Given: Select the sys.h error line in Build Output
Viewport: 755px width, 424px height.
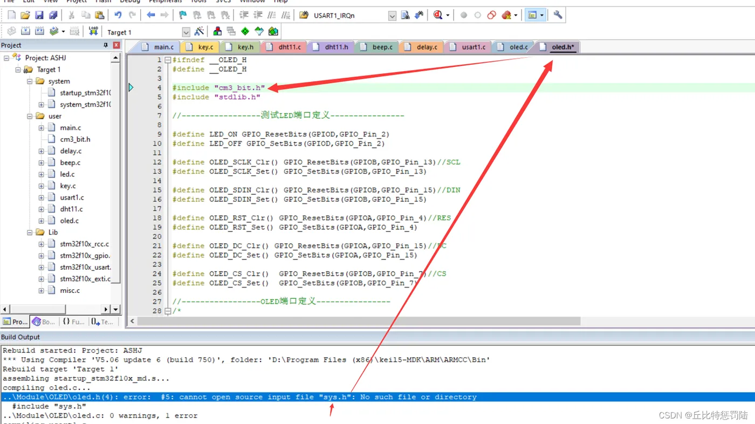Looking at the screenshot, I should (377, 397).
